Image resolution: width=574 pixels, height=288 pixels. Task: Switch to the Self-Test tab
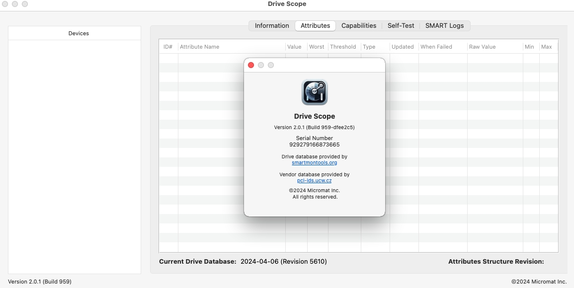pyautogui.click(x=401, y=26)
